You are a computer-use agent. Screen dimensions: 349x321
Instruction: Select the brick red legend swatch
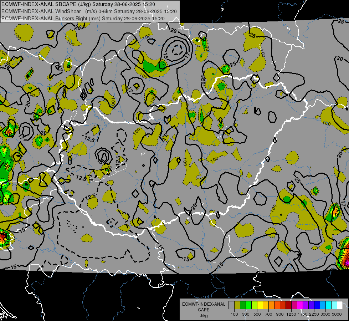(x=283, y=305)
